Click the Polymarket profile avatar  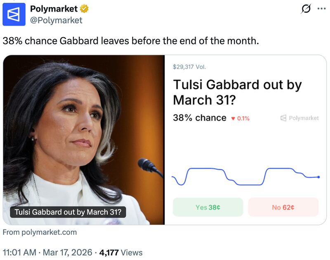[14, 14]
